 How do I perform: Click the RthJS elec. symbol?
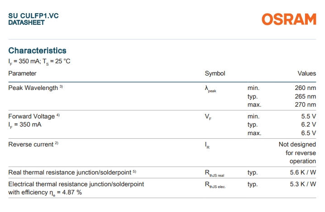pos(215,185)
